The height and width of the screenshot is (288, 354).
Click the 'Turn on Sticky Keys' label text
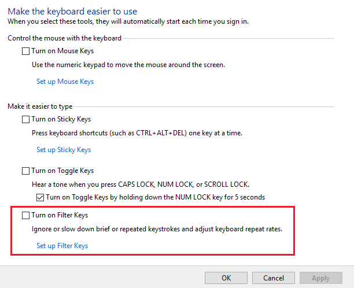click(x=61, y=120)
